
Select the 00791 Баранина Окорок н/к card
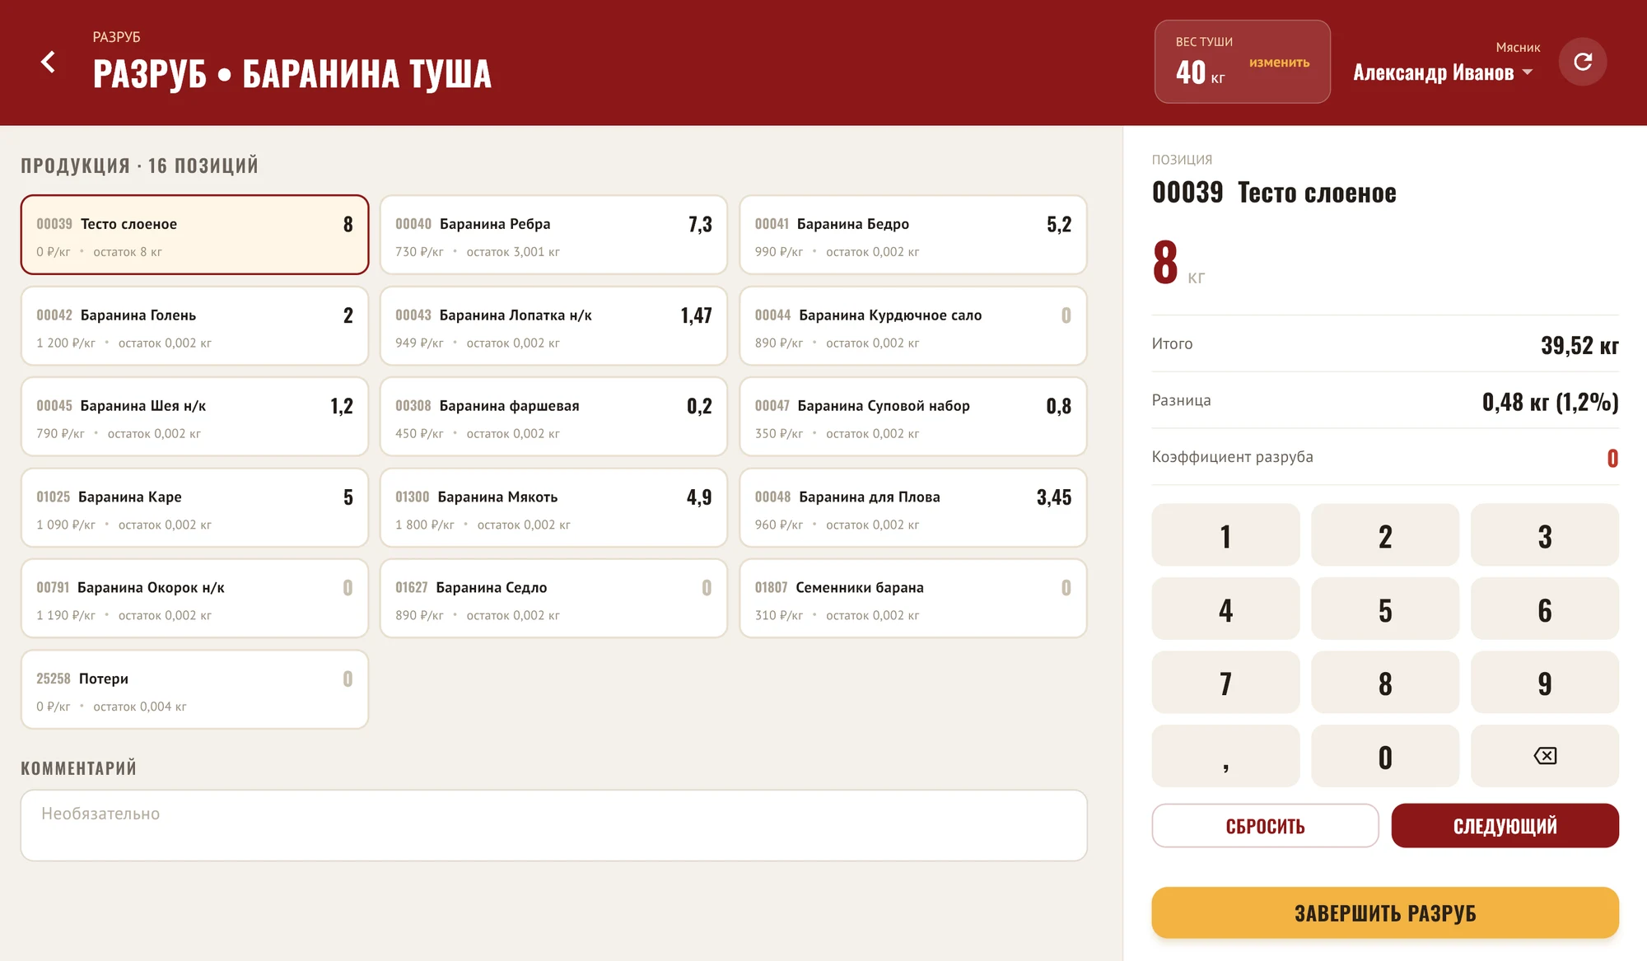(194, 599)
